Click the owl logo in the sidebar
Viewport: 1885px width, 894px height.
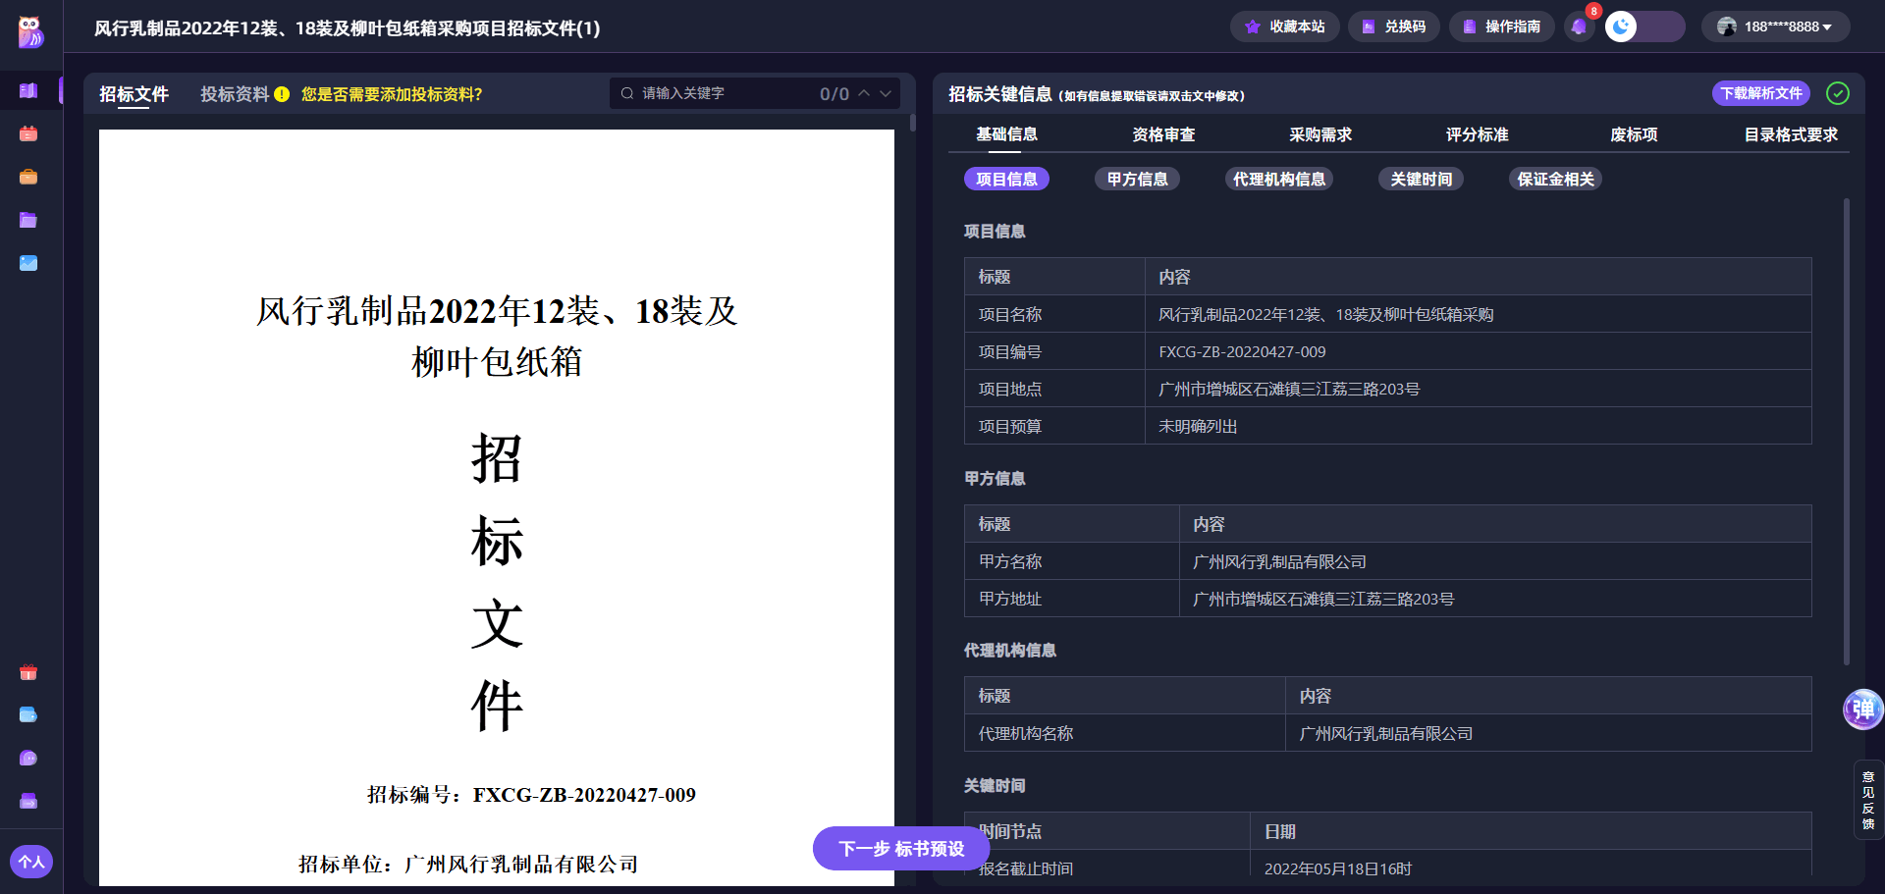point(28,29)
